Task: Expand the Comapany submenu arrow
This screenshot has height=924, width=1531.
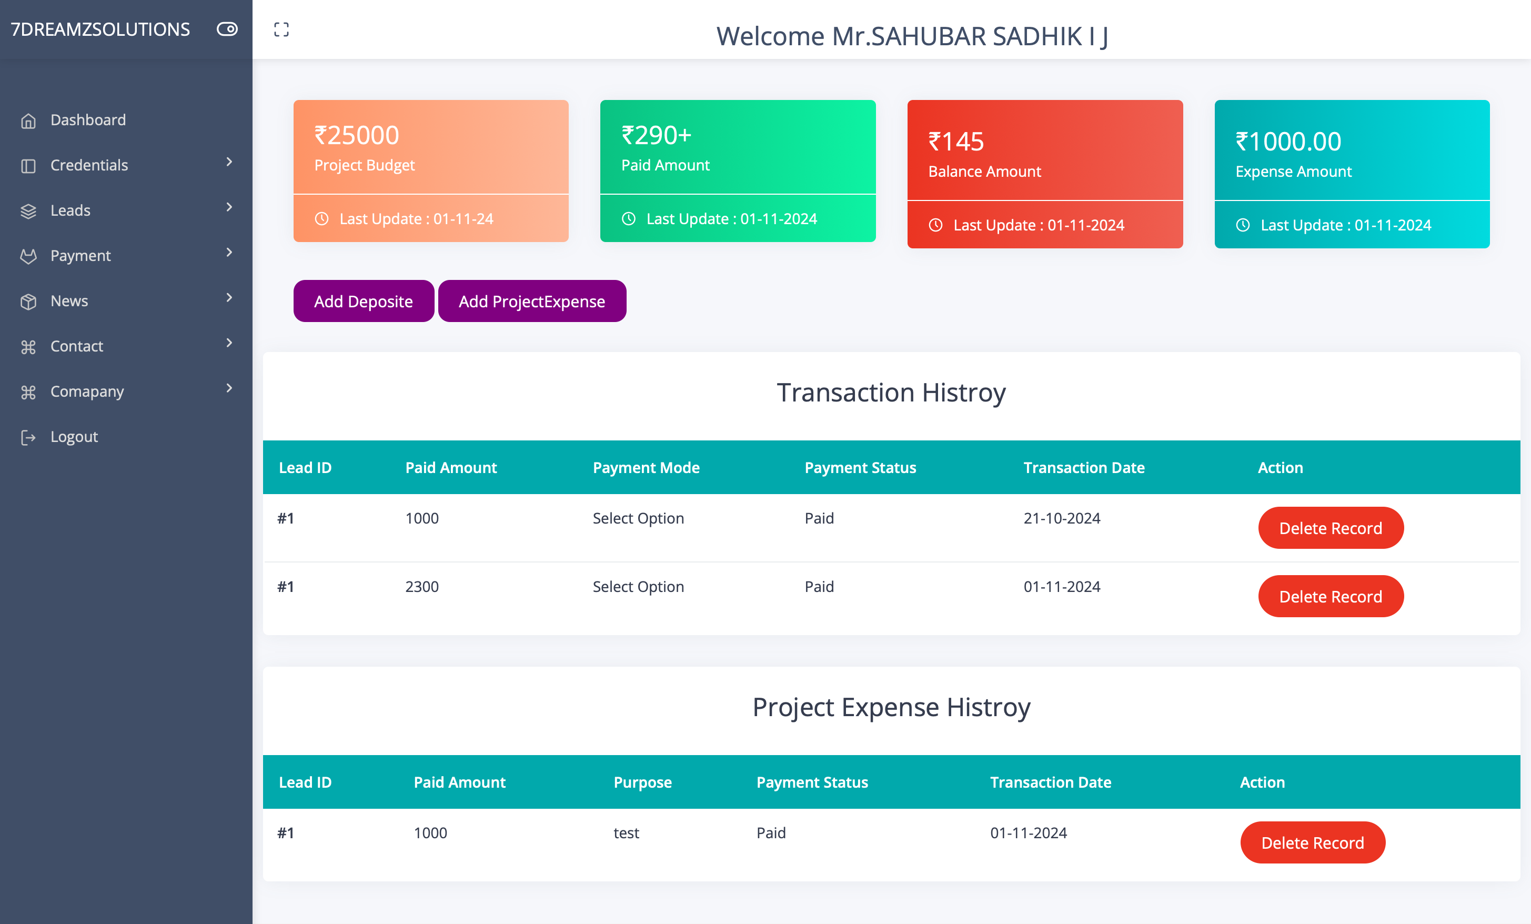Action: (x=229, y=388)
